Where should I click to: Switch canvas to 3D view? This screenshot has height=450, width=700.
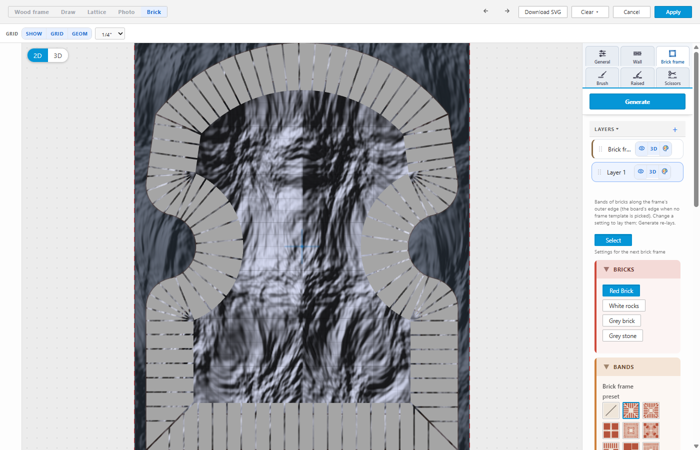pos(58,55)
